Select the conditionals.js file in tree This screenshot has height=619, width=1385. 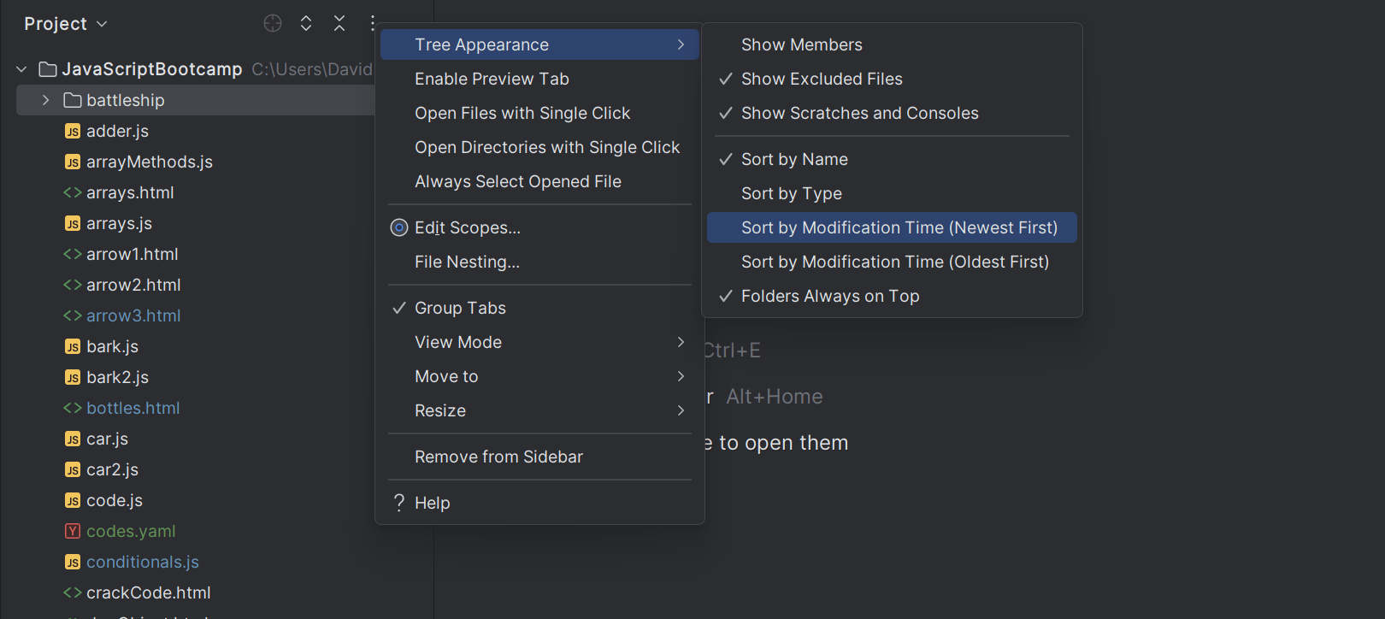click(142, 562)
